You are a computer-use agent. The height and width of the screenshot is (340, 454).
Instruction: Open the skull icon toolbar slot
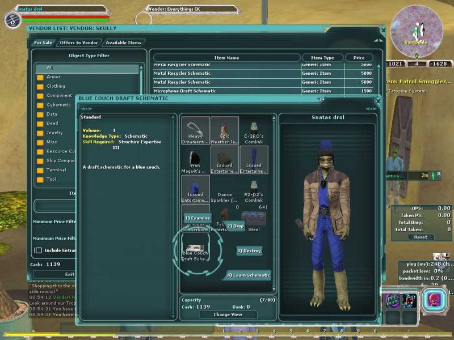tap(434, 299)
